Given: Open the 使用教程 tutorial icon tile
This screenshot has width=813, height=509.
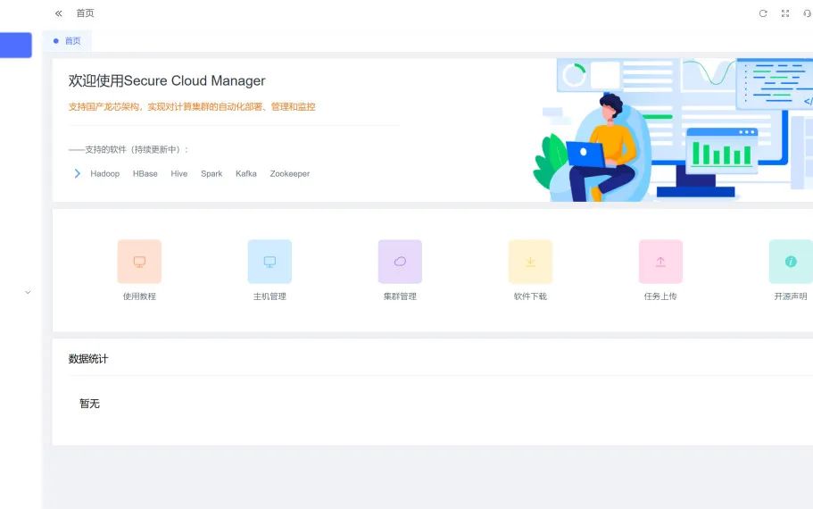Looking at the screenshot, I should pyautogui.click(x=139, y=262).
